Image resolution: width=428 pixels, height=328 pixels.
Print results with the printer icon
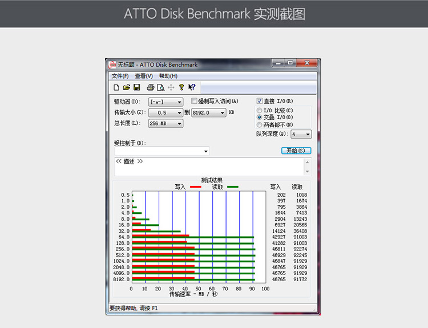[151, 87]
